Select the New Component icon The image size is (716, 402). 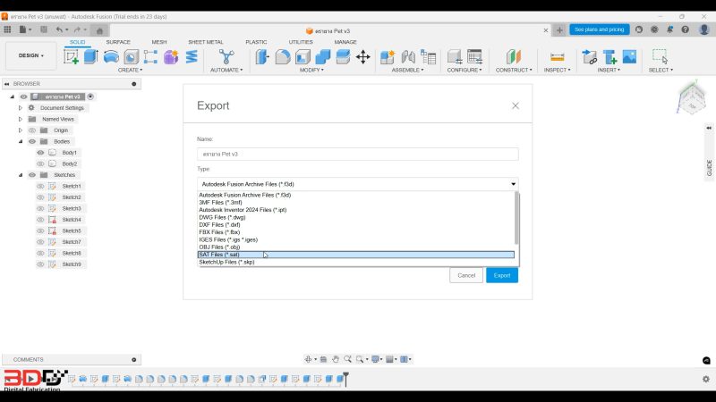point(388,57)
